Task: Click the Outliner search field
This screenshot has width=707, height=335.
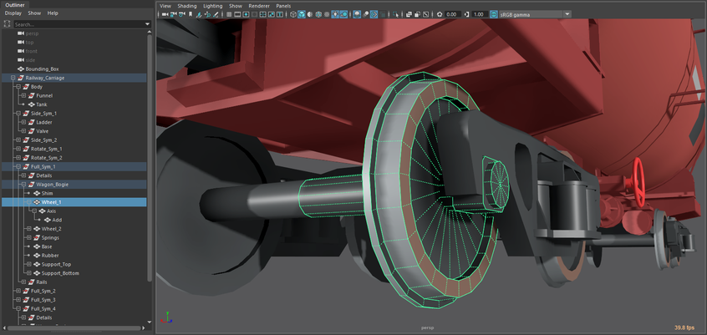Action: tap(75, 24)
